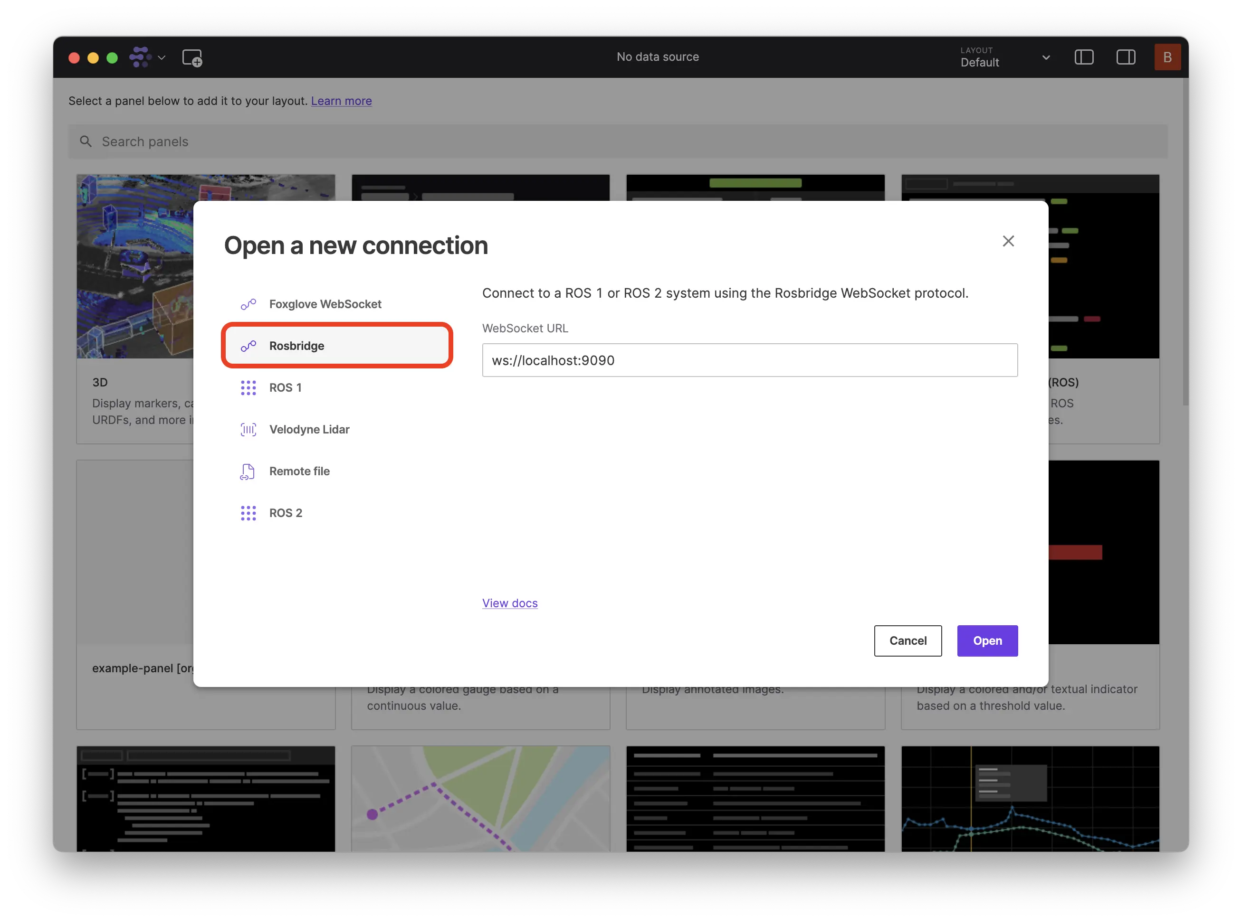This screenshot has height=922, width=1242.
Task: Select the table rows panel thumbnail
Action: (755, 799)
